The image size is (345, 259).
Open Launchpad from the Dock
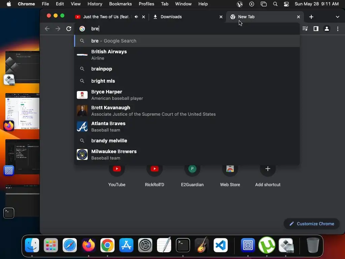(51, 245)
